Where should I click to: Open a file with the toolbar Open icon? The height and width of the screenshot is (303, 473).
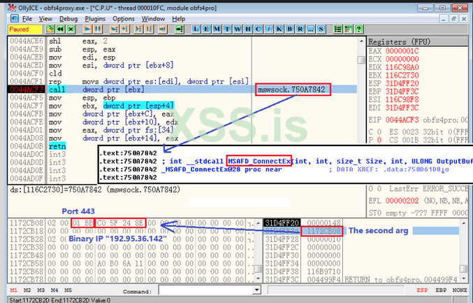point(50,29)
